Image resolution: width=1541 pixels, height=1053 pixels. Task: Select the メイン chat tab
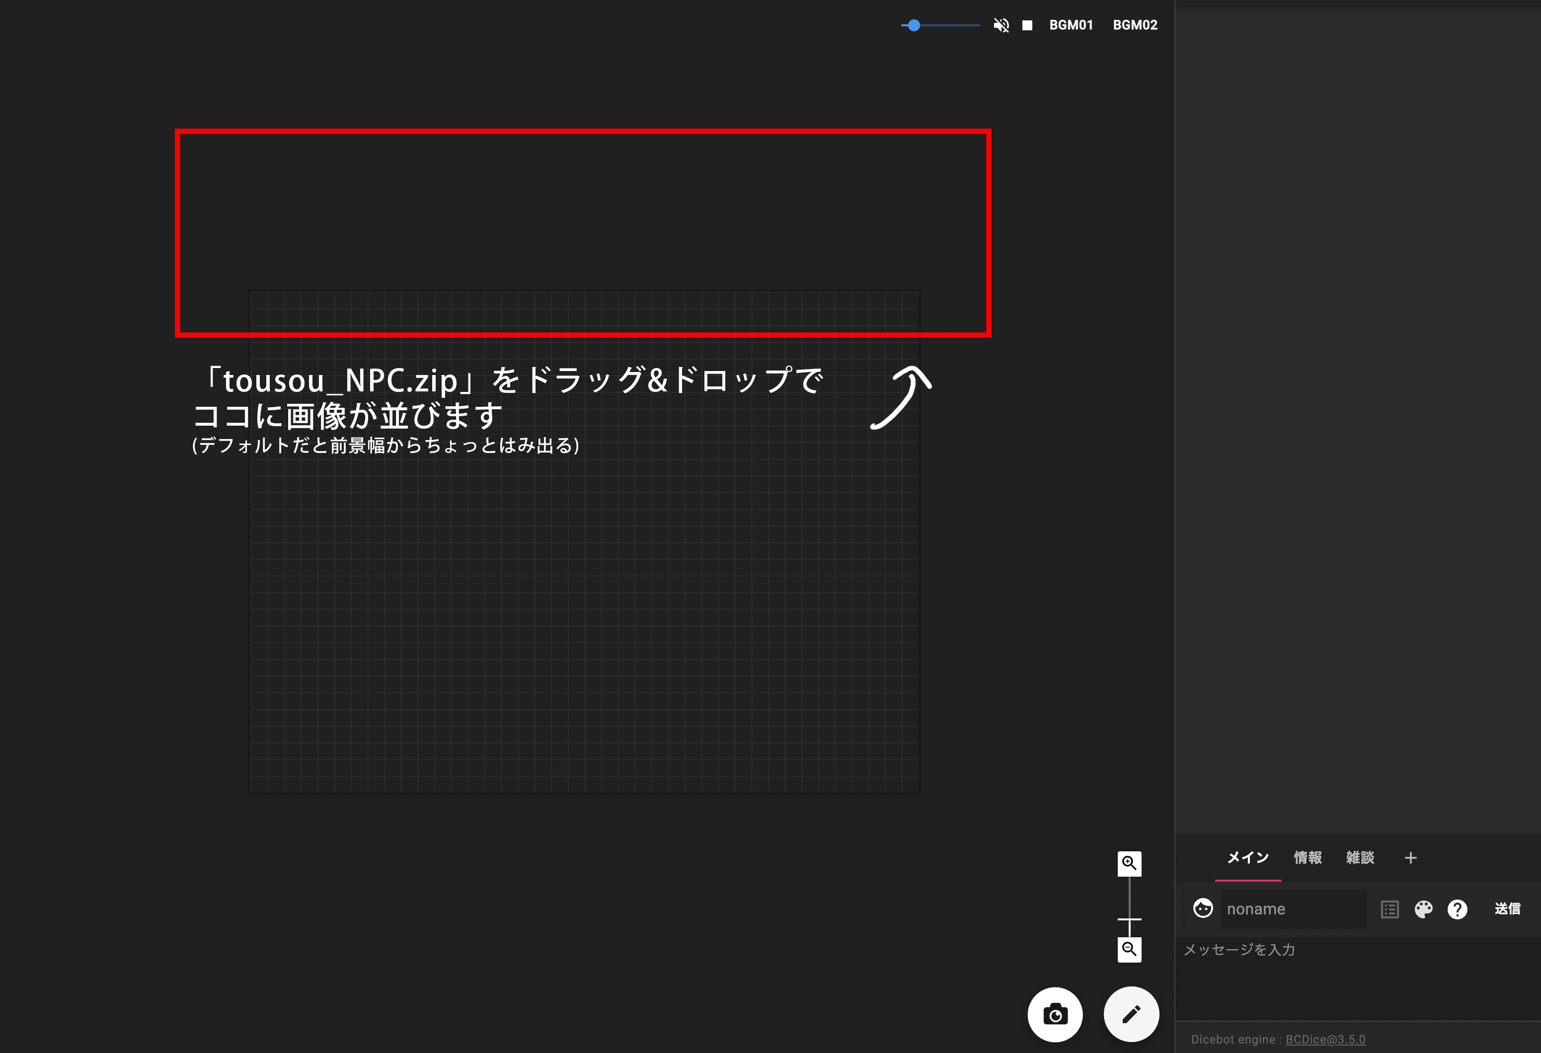coord(1248,857)
